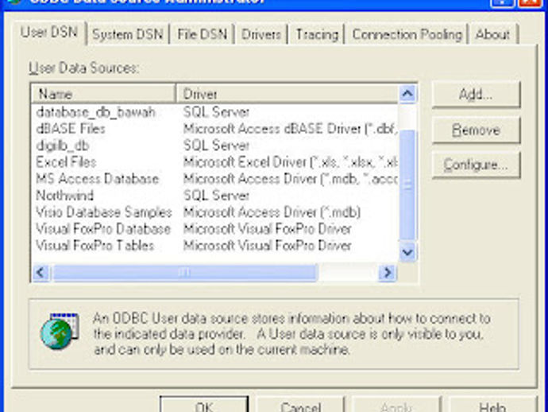Select the Visio Database Samples data source
Image resolution: width=548 pixels, height=412 pixels.
pyautogui.click(x=104, y=212)
